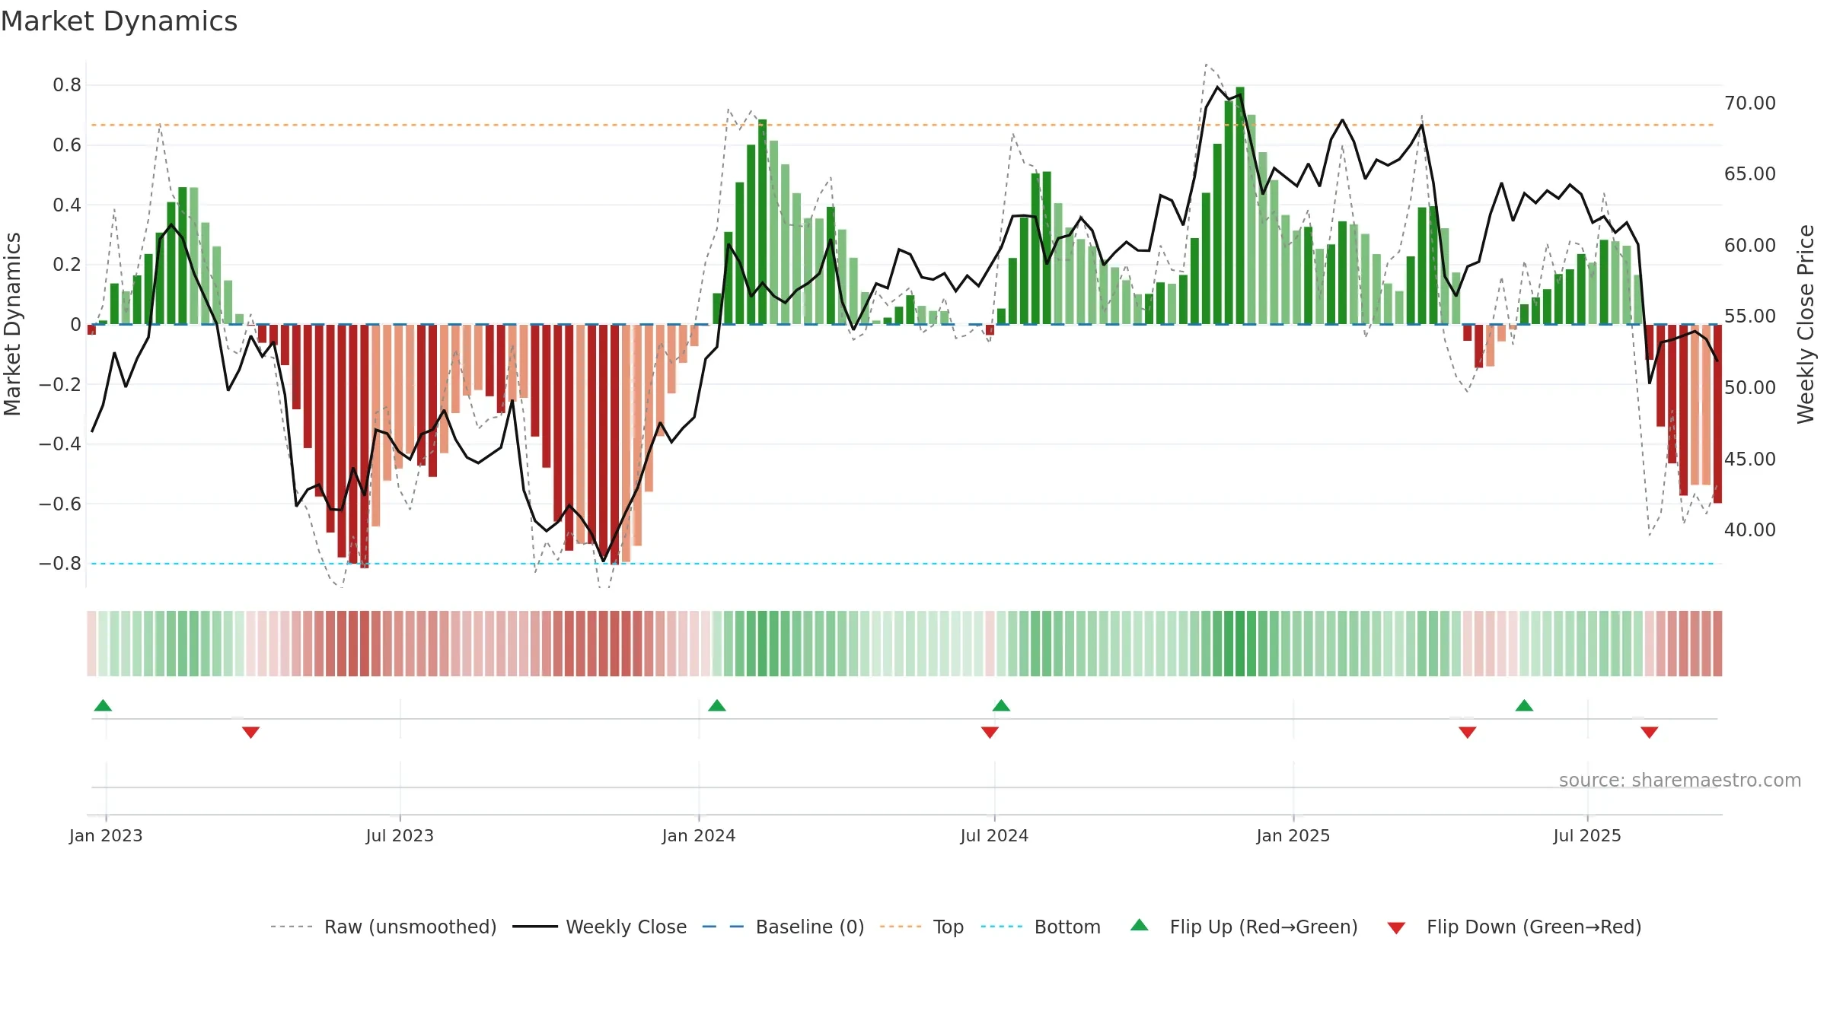
Task: Toggle Flip Down (Green→Red) legend entry
Action: pos(1514,927)
